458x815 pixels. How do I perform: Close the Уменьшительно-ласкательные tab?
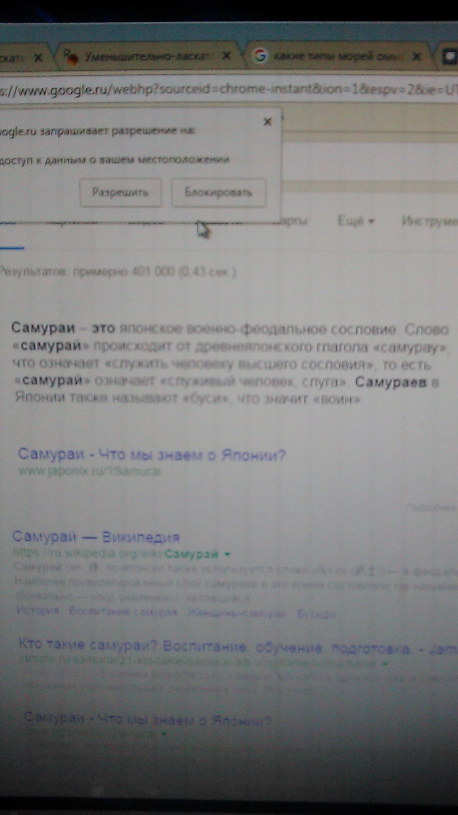pyautogui.click(x=226, y=56)
